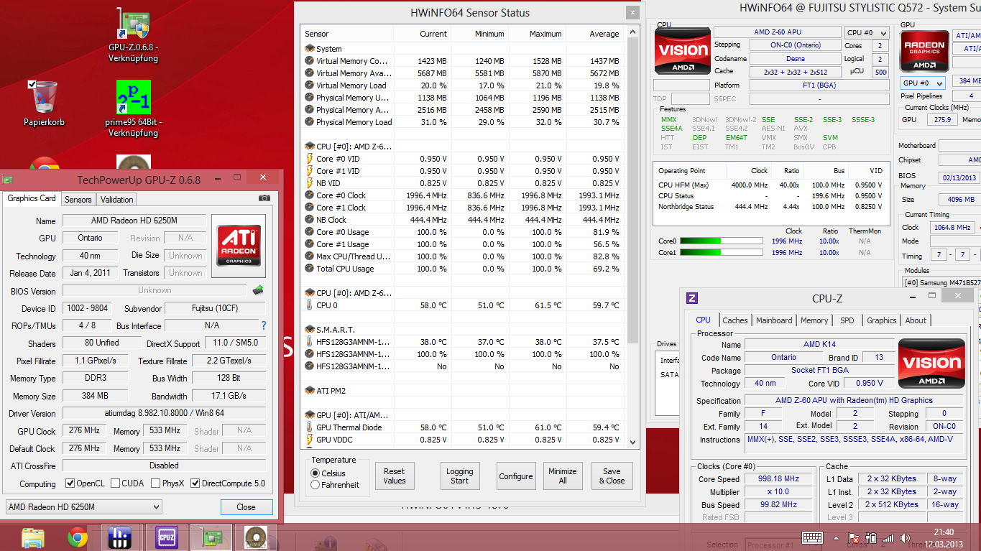Image resolution: width=981 pixels, height=551 pixels.
Task: Switch to the Caches tab in CPU-Z
Action: tap(735, 320)
